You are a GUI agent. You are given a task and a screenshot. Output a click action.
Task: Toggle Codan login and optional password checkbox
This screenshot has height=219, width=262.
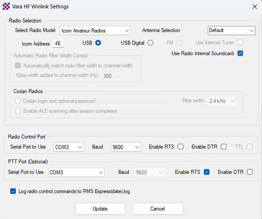pos(18,101)
